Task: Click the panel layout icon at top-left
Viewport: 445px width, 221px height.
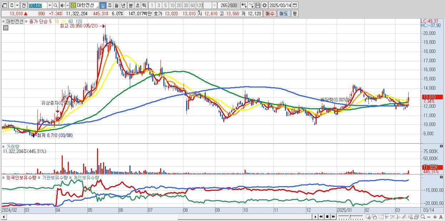Action: [5, 5]
